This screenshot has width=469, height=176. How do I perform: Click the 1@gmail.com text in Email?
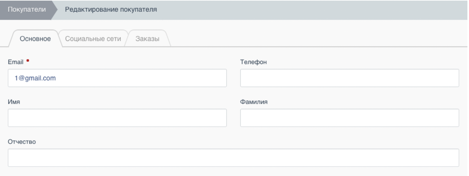[35, 78]
